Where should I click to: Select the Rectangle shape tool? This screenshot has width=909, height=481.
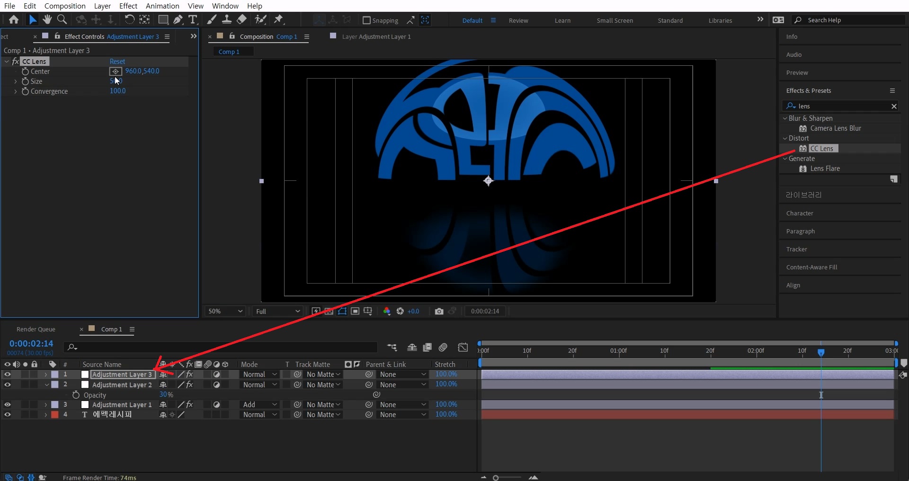163,19
